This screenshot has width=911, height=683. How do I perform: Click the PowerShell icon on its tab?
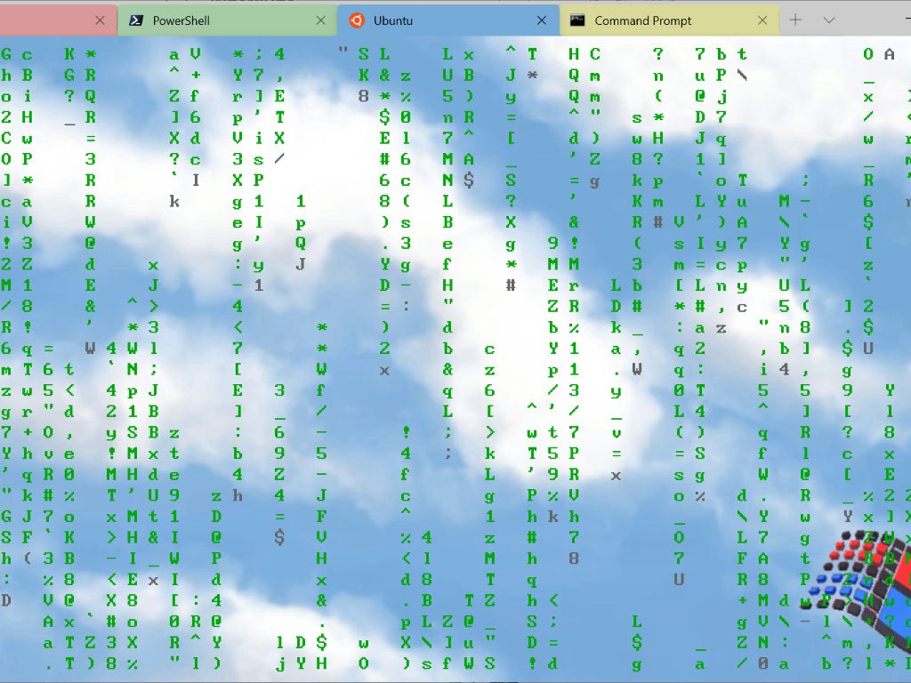coord(136,20)
